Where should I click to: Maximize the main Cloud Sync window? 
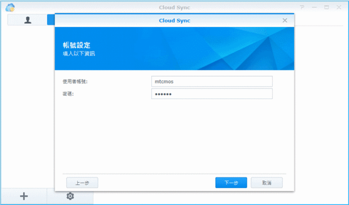click(x=326, y=7)
